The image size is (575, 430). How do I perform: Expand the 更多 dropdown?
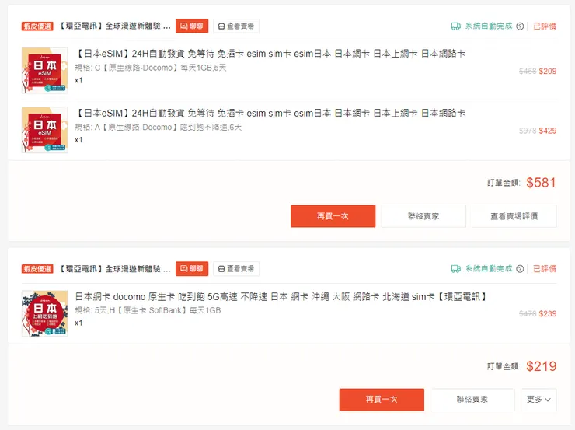[538, 400]
